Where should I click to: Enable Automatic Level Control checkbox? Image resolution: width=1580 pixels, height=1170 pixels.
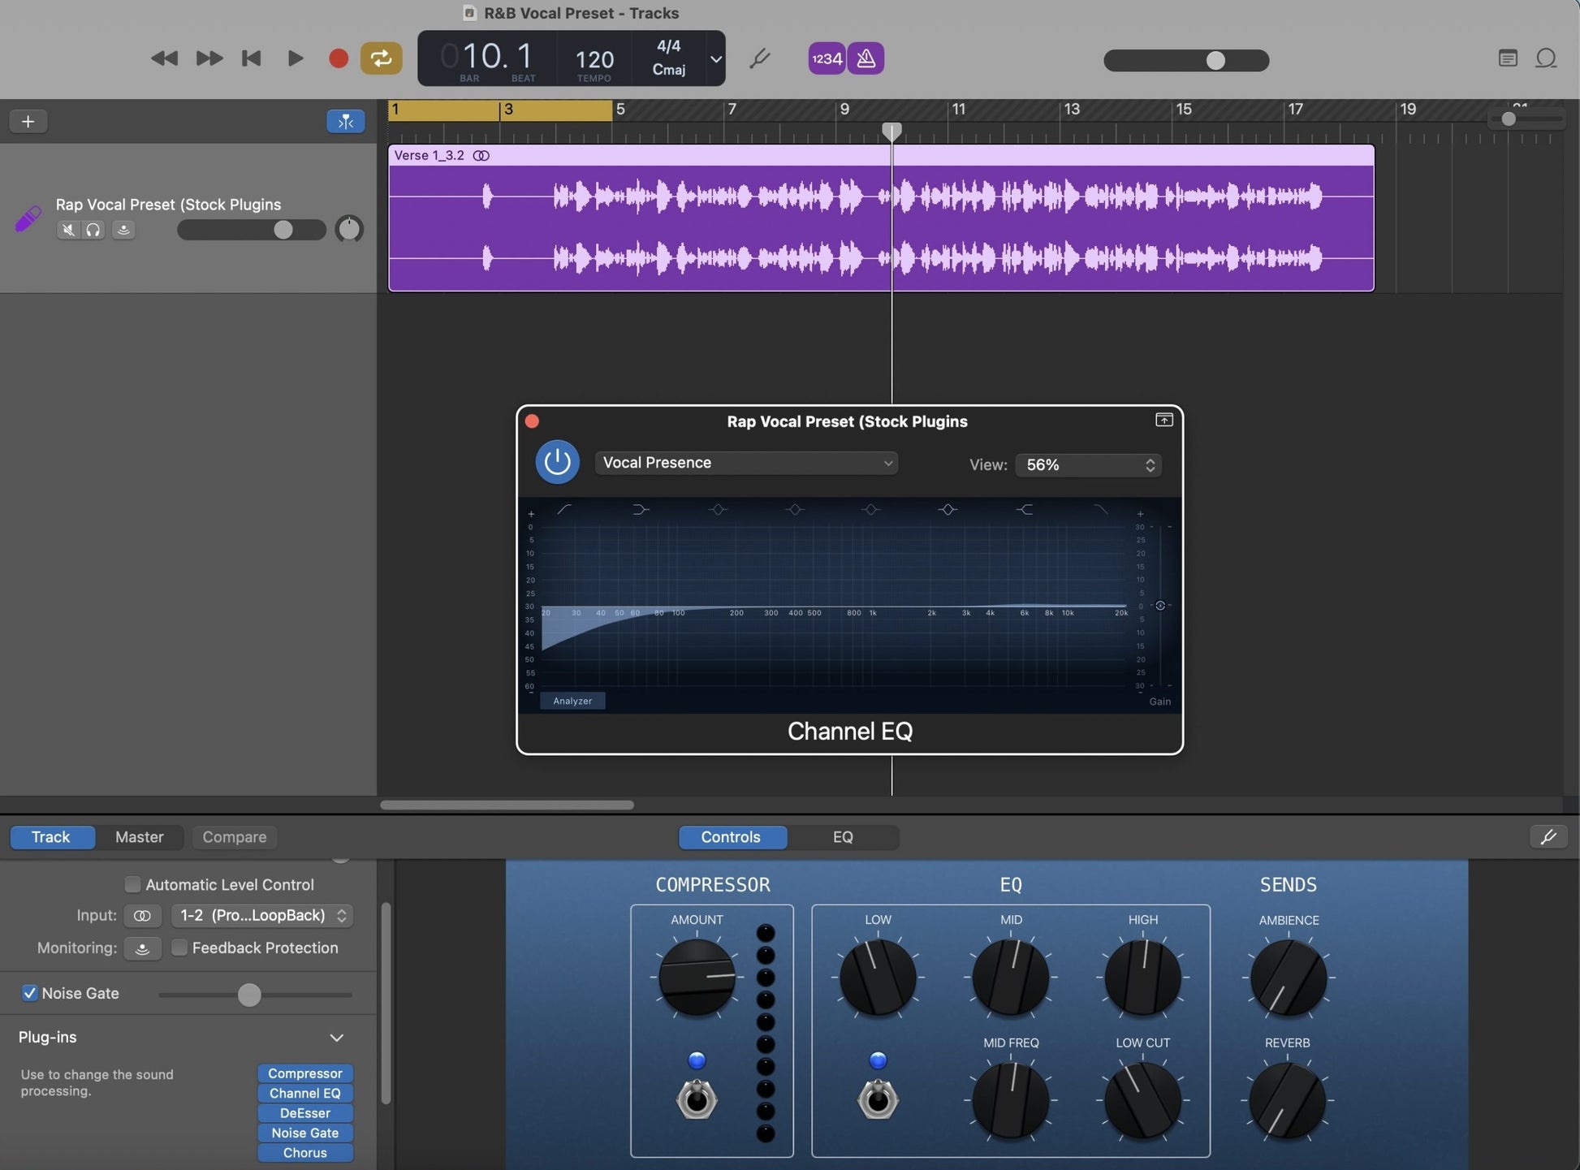point(132,884)
